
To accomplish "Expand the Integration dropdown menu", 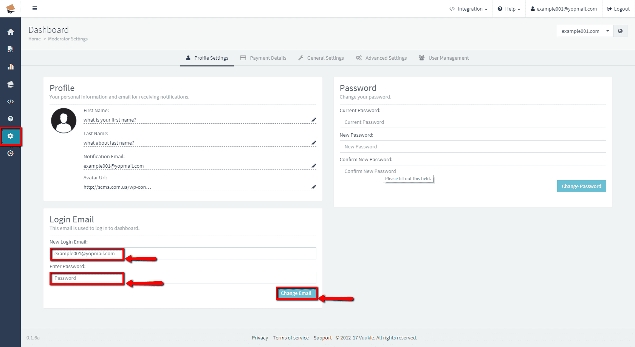I will click(468, 9).
